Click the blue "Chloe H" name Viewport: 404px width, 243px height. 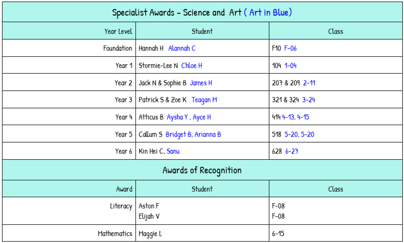tap(192, 66)
